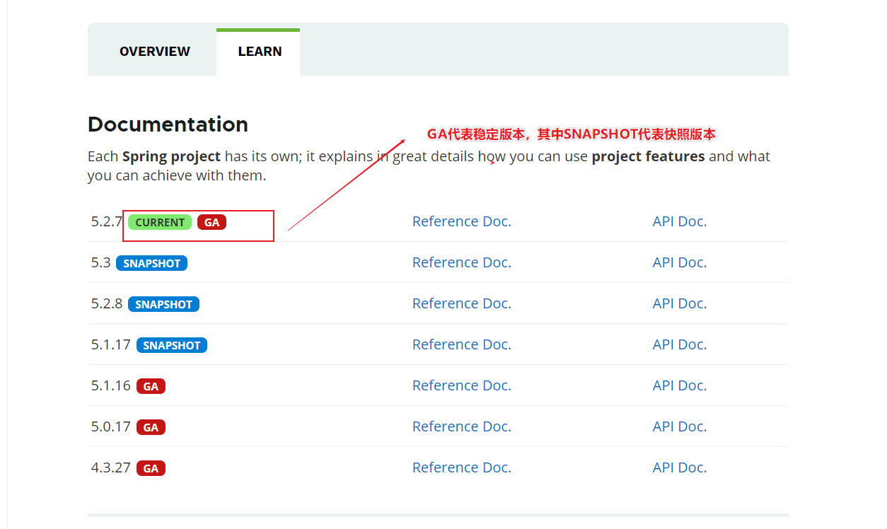Click the bold 'project features' text
Viewport: 887px width, 529px height.
(648, 156)
